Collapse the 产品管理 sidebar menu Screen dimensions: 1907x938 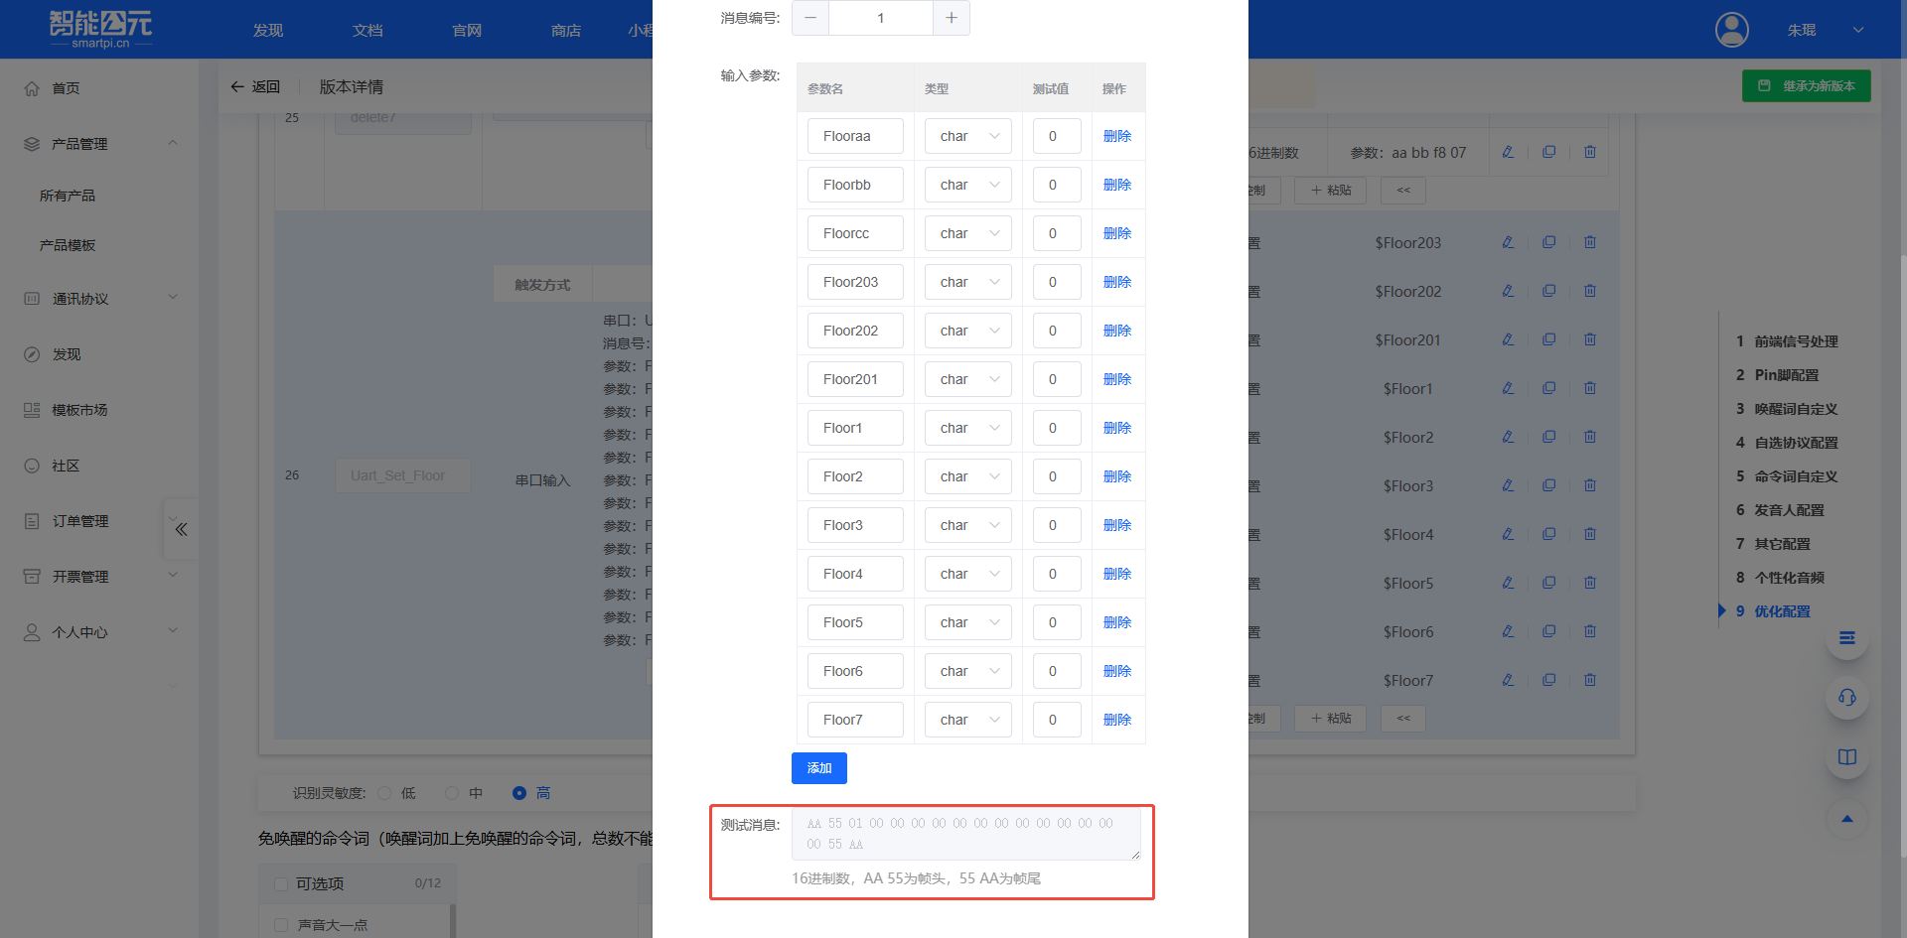[x=173, y=142]
